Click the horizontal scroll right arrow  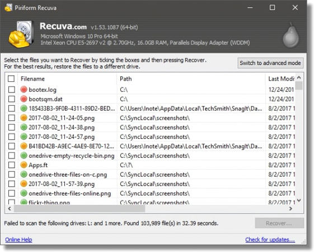[x=290, y=208]
